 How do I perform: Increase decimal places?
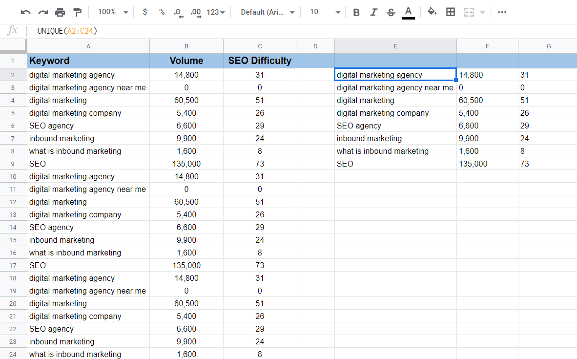coord(196,12)
